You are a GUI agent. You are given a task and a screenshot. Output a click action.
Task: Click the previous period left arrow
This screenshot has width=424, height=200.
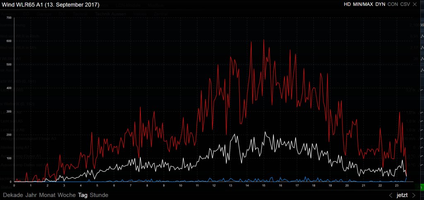click(x=390, y=195)
